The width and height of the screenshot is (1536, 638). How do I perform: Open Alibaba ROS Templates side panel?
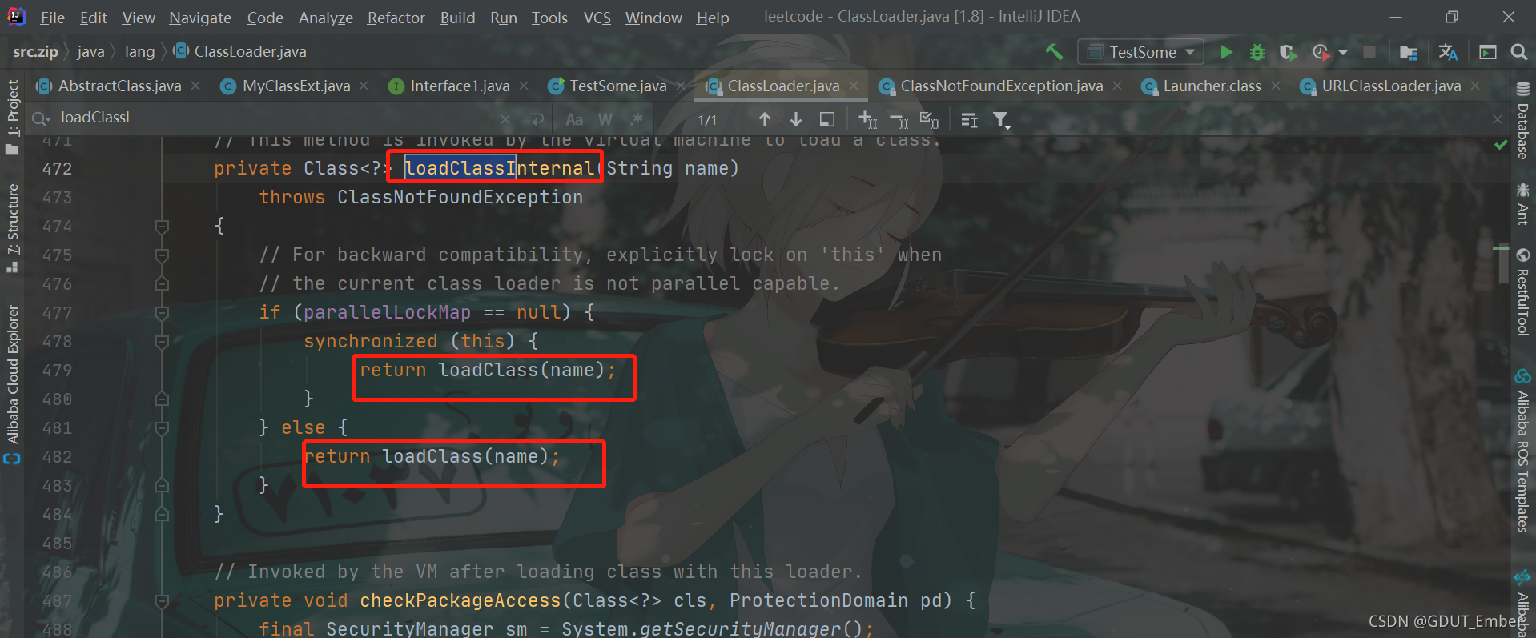click(1522, 451)
